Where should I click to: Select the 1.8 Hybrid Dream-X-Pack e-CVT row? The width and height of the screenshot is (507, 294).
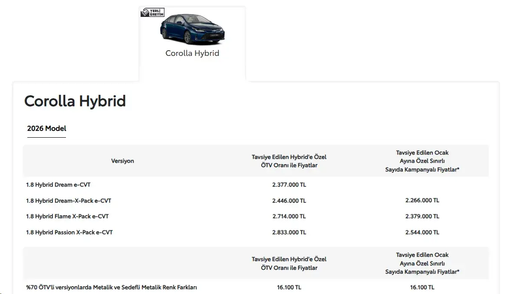[x=255, y=200]
